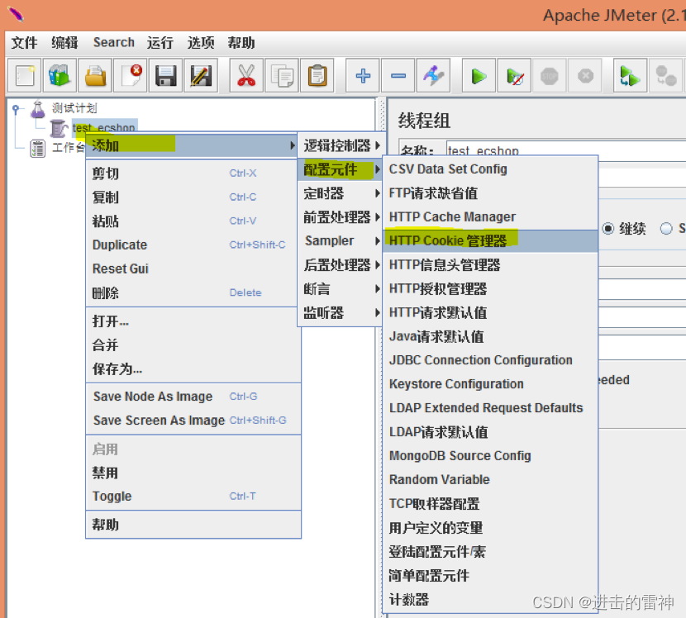Choose 用户定义的变量 entry
686x618 pixels.
490,527
